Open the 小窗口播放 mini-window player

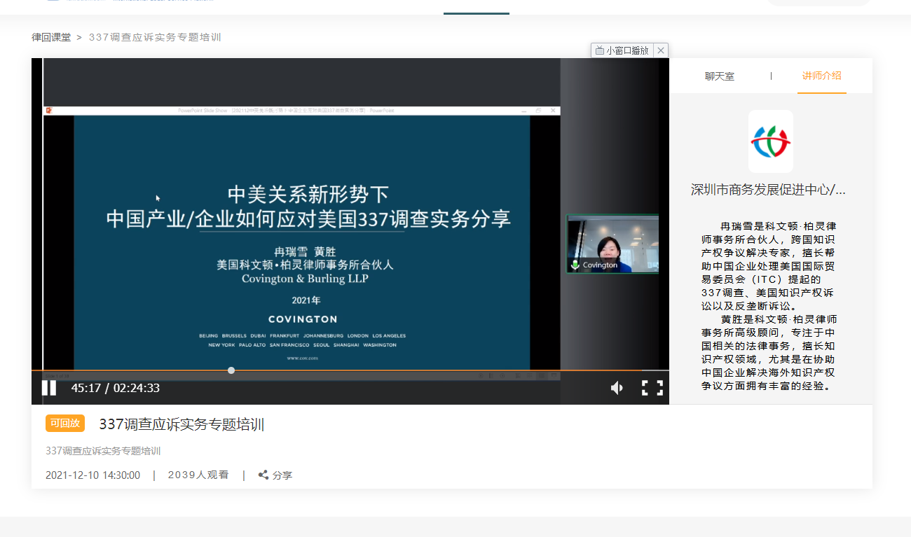click(622, 50)
